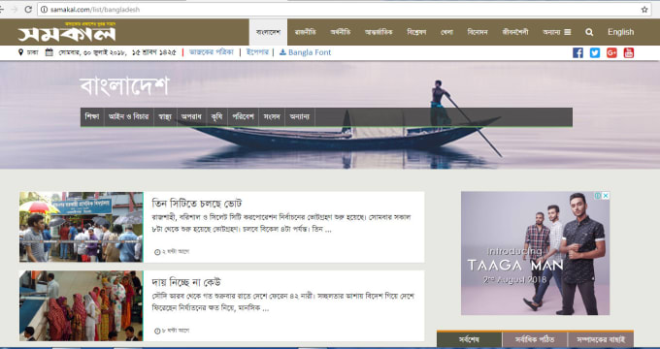
Task: Click the browser forward arrow
Action: click(x=15, y=10)
